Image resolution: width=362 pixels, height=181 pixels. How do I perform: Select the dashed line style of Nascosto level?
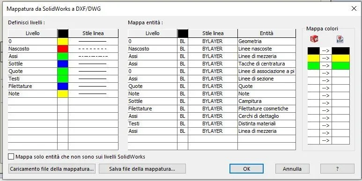pyautogui.click(x=93, y=49)
